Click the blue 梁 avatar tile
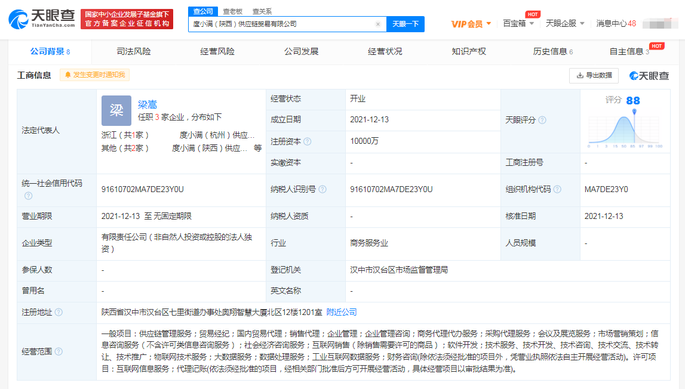 [116, 110]
